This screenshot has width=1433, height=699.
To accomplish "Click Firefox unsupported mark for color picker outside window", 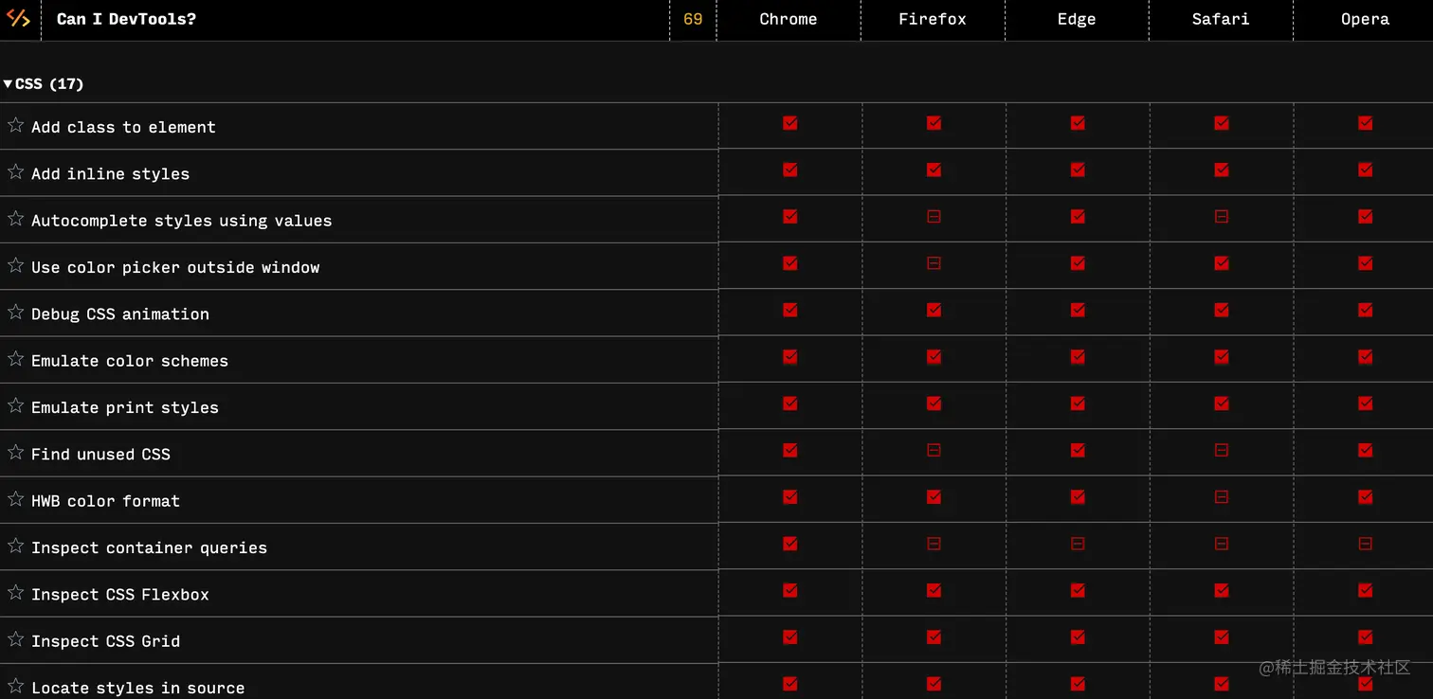I will tap(934, 263).
